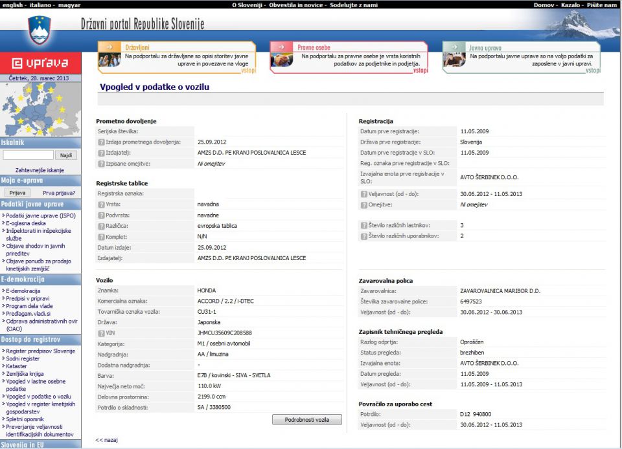Image resolution: width=622 pixels, height=449 pixels.
Task: Click the Prijava login button
Action: pyautogui.click(x=17, y=193)
